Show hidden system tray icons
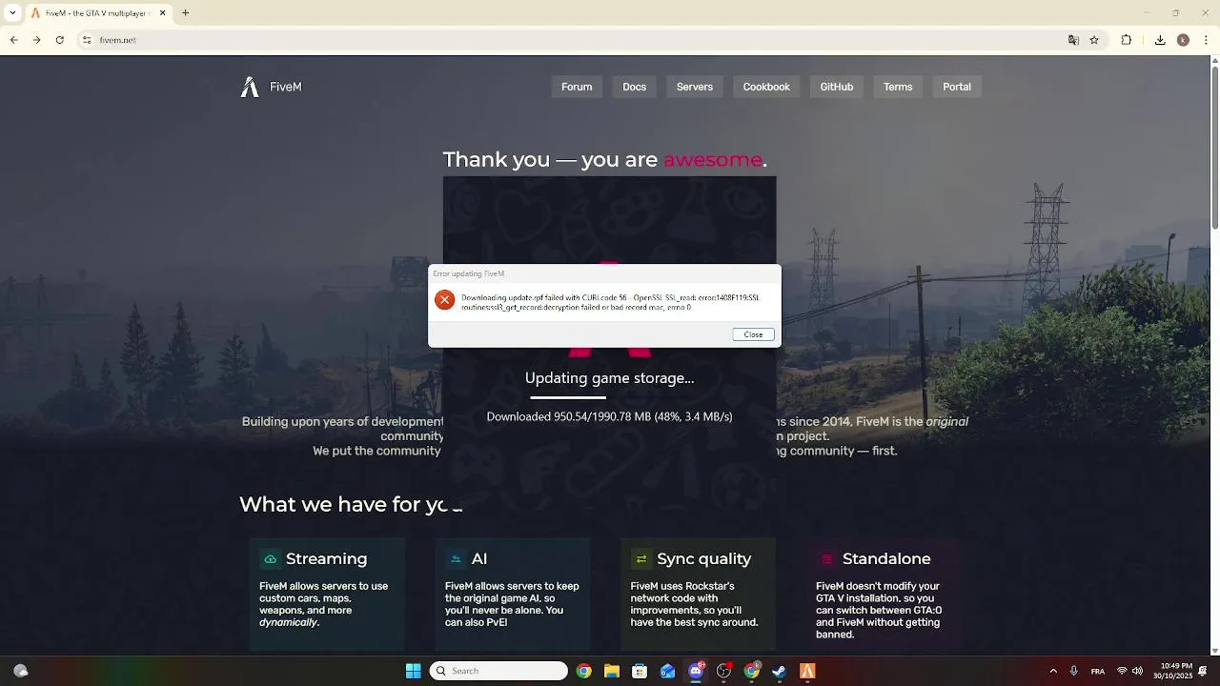The image size is (1220, 686). tap(1053, 671)
